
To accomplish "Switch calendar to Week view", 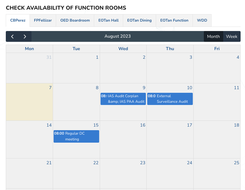I will (x=231, y=37).
